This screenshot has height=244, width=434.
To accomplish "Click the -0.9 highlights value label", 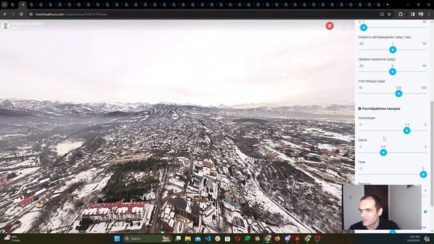I will click(383, 146).
